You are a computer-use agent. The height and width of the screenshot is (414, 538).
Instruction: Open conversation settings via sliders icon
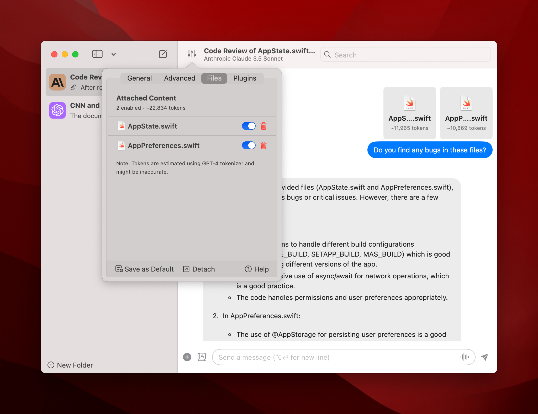pyautogui.click(x=192, y=54)
